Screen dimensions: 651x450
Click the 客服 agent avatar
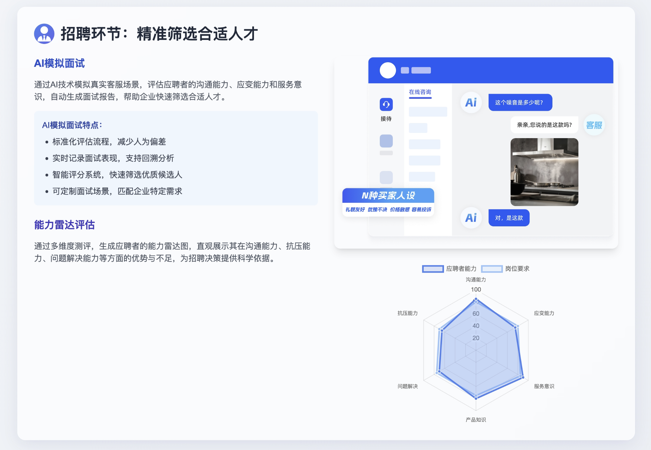pyautogui.click(x=594, y=125)
